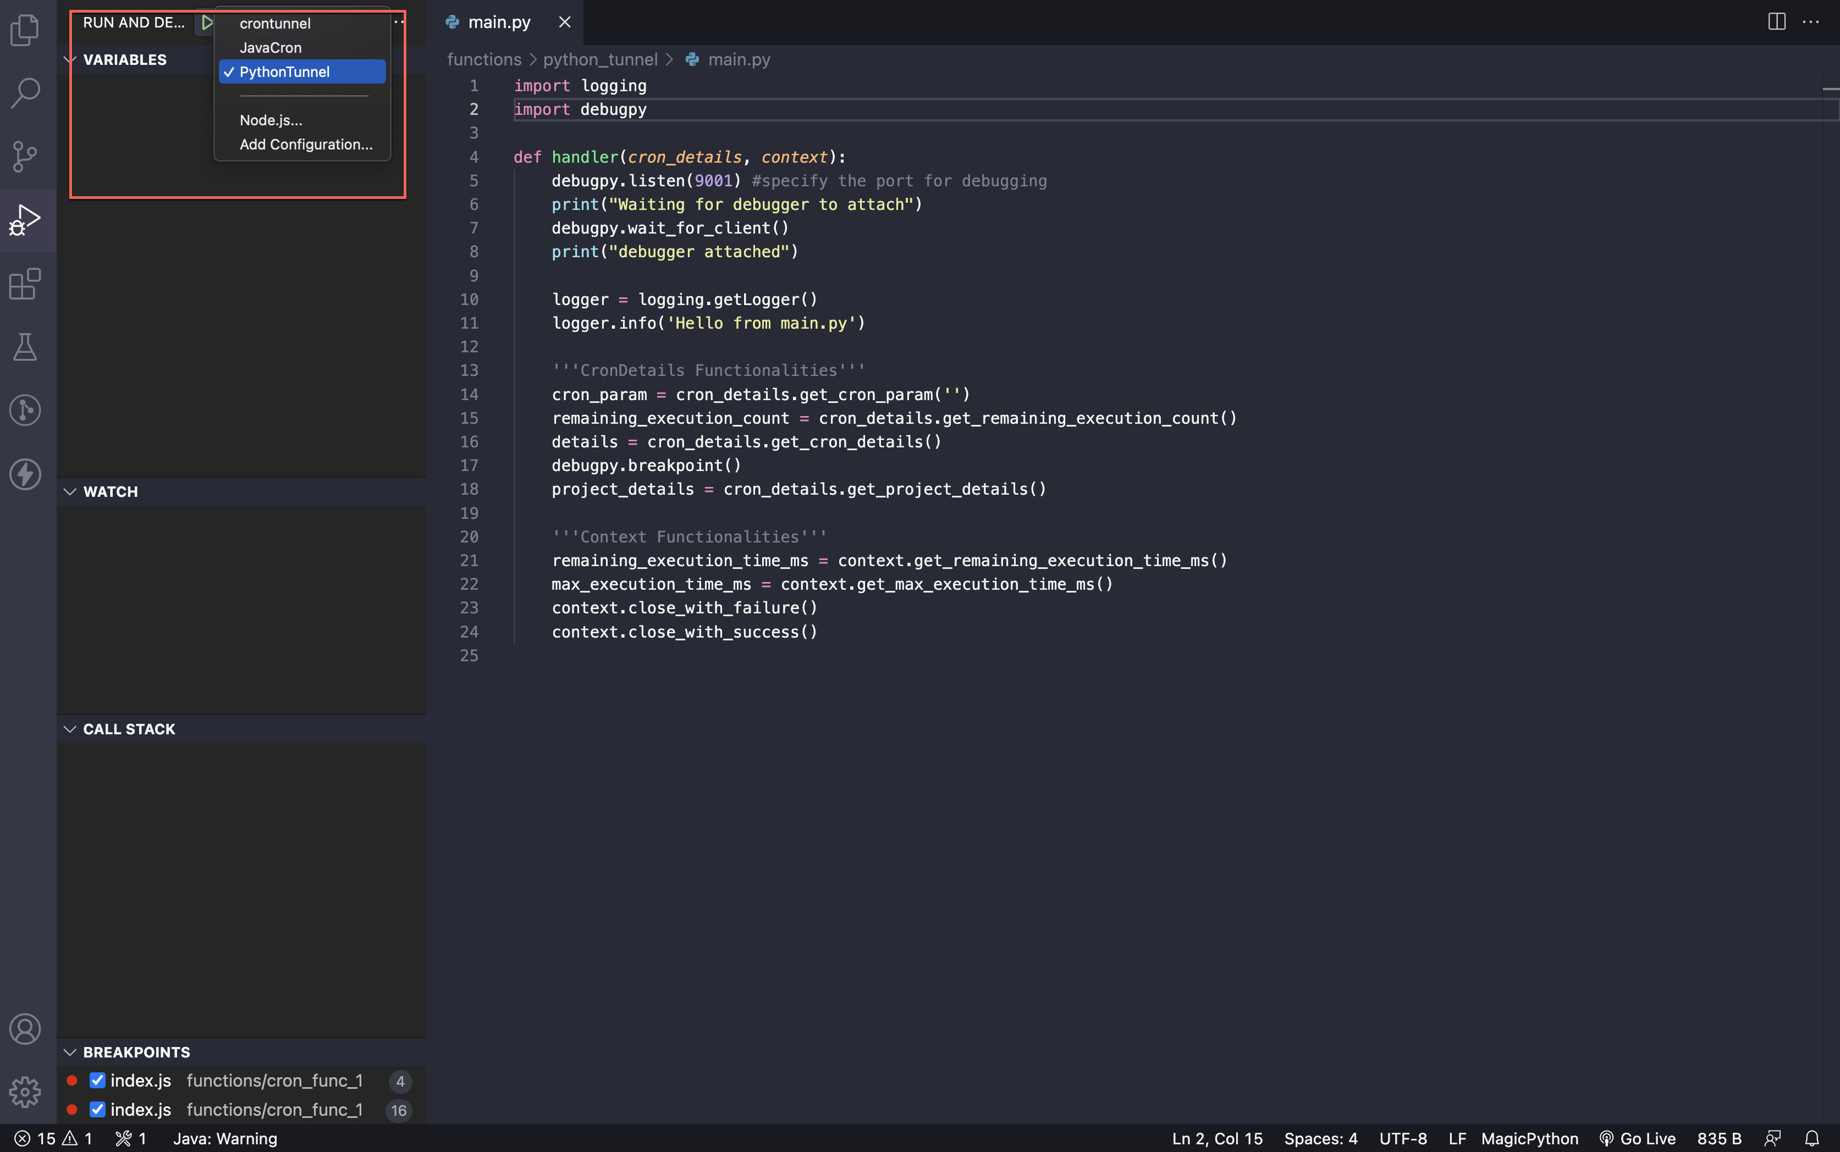1840x1152 pixels.
Task: Click 835 B file size indicator
Action: (1719, 1138)
